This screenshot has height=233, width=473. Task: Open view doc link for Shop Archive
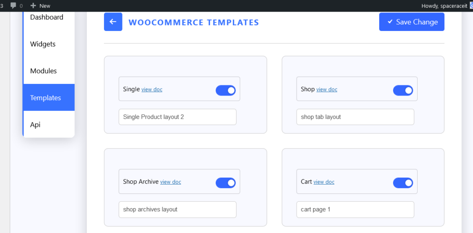click(170, 182)
